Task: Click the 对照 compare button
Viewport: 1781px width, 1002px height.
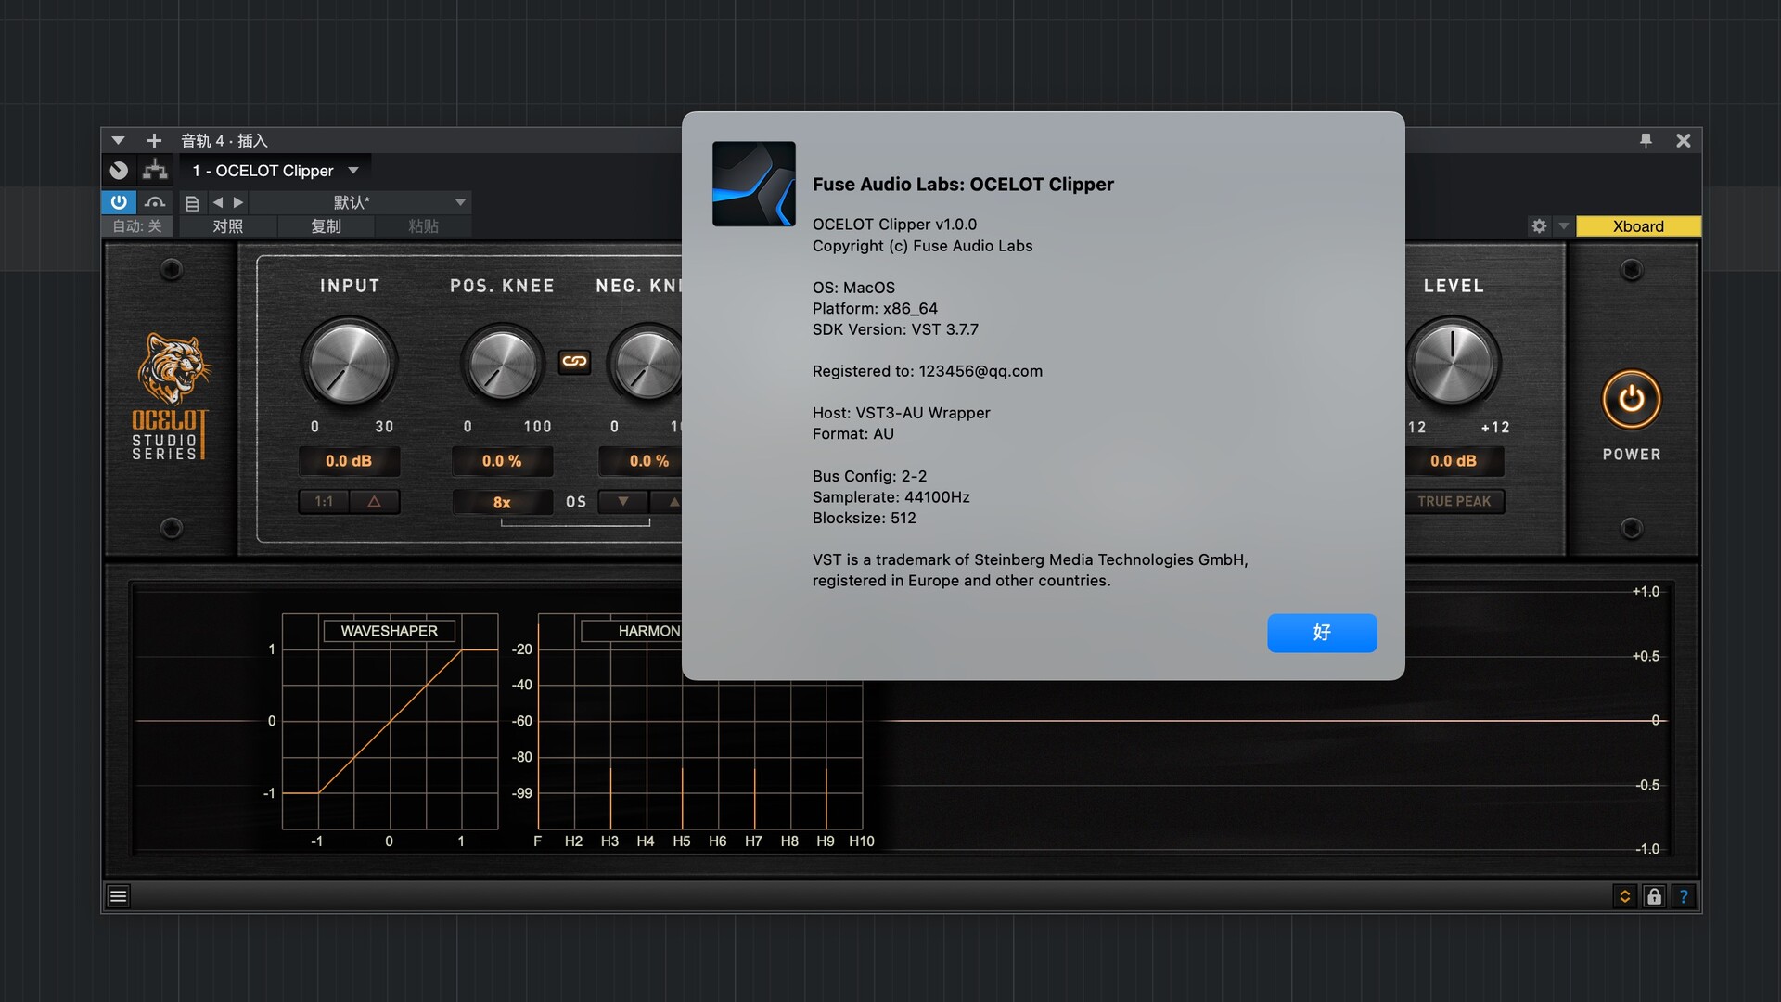Action: 227,226
